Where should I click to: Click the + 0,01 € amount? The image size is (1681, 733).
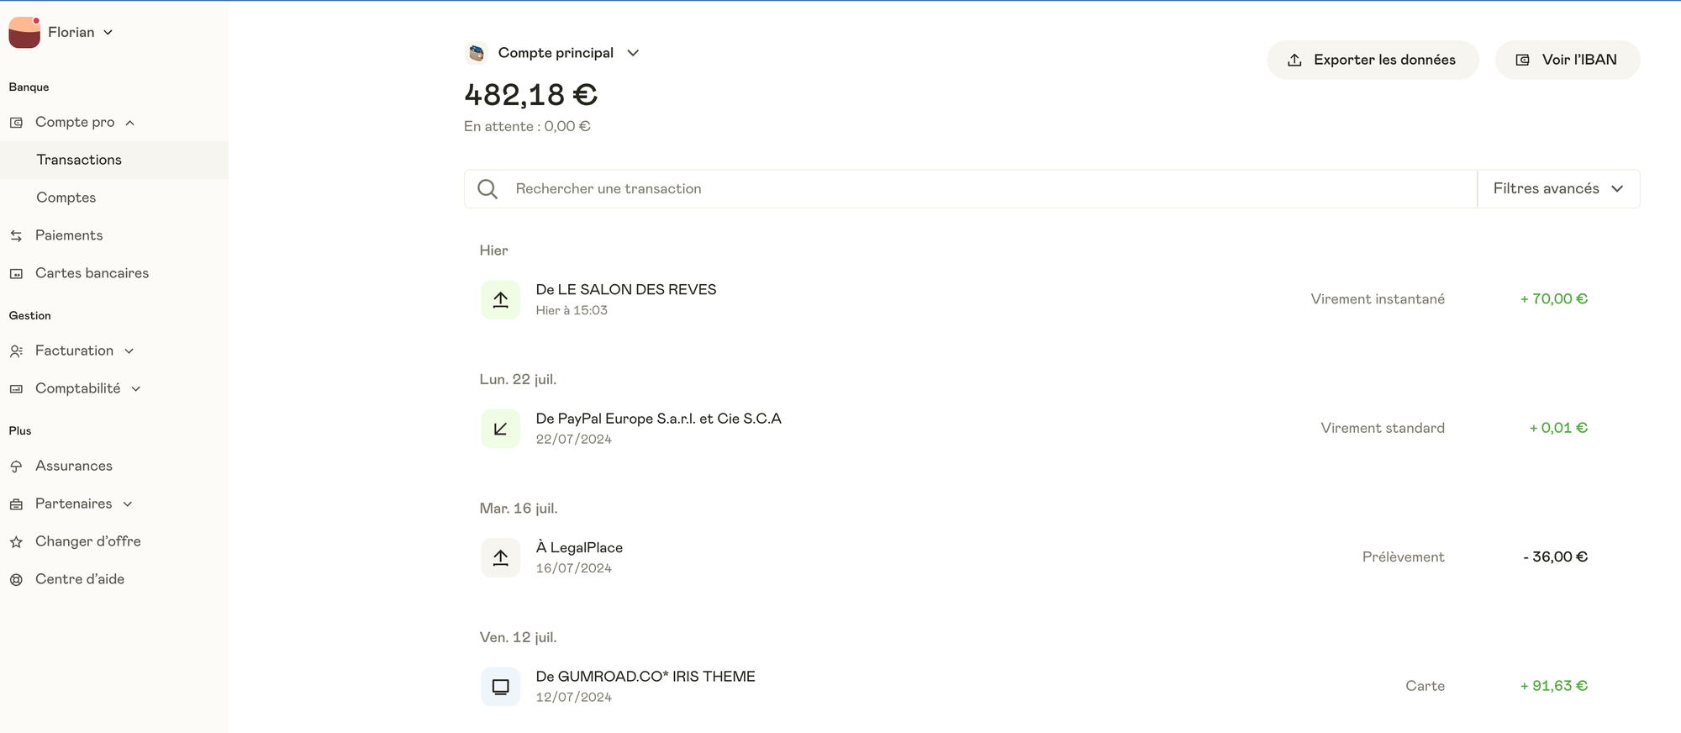click(x=1558, y=428)
